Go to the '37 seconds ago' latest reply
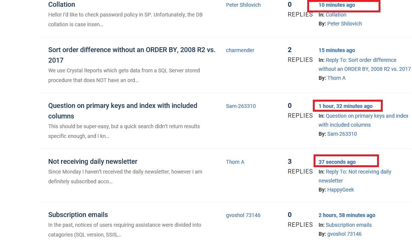 (337, 162)
